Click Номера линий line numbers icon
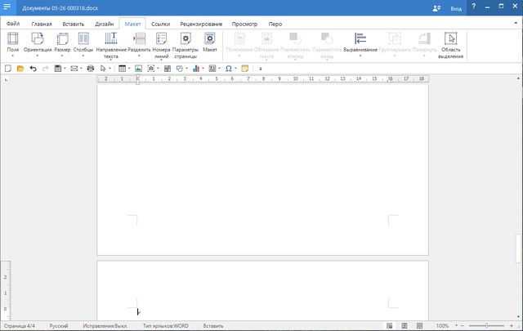The width and height of the screenshot is (523, 331). tap(162, 44)
